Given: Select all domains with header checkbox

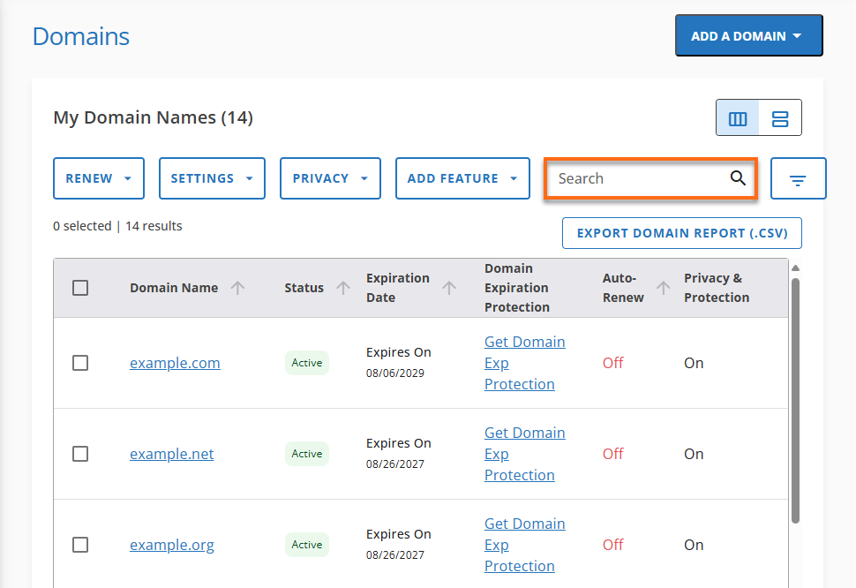Looking at the screenshot, I should (79, 287).
